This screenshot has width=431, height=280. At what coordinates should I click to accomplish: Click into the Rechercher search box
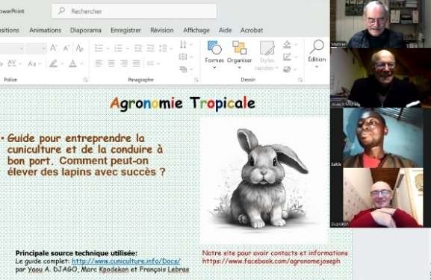click(x=134, y=11)
